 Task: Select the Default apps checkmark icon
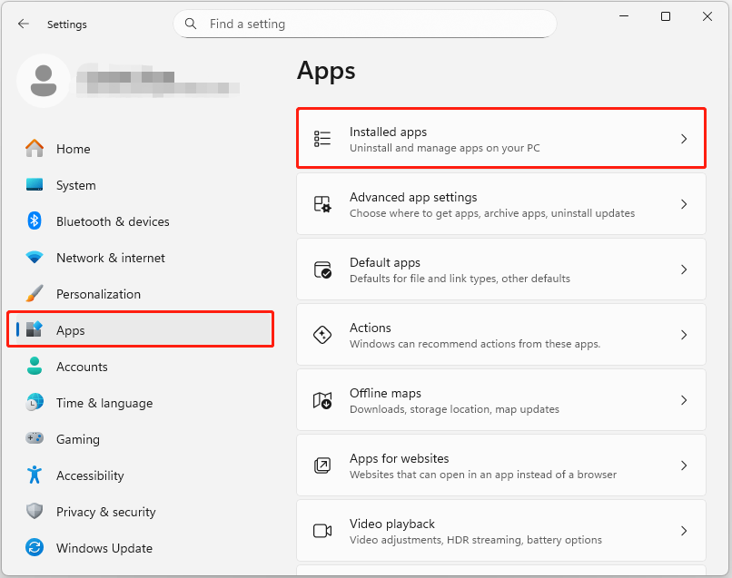[x=322, y=269]
